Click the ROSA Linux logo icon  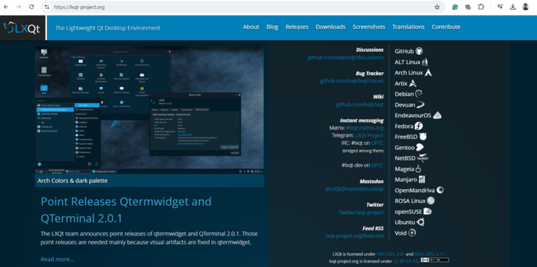pyautogui.click(x=431, y=201)
